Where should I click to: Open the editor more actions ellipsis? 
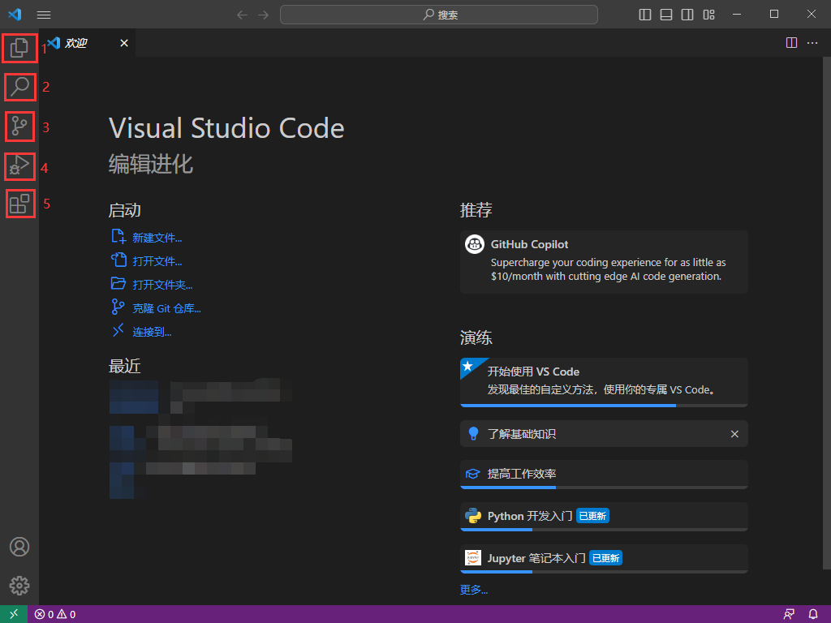coord(812,43)
